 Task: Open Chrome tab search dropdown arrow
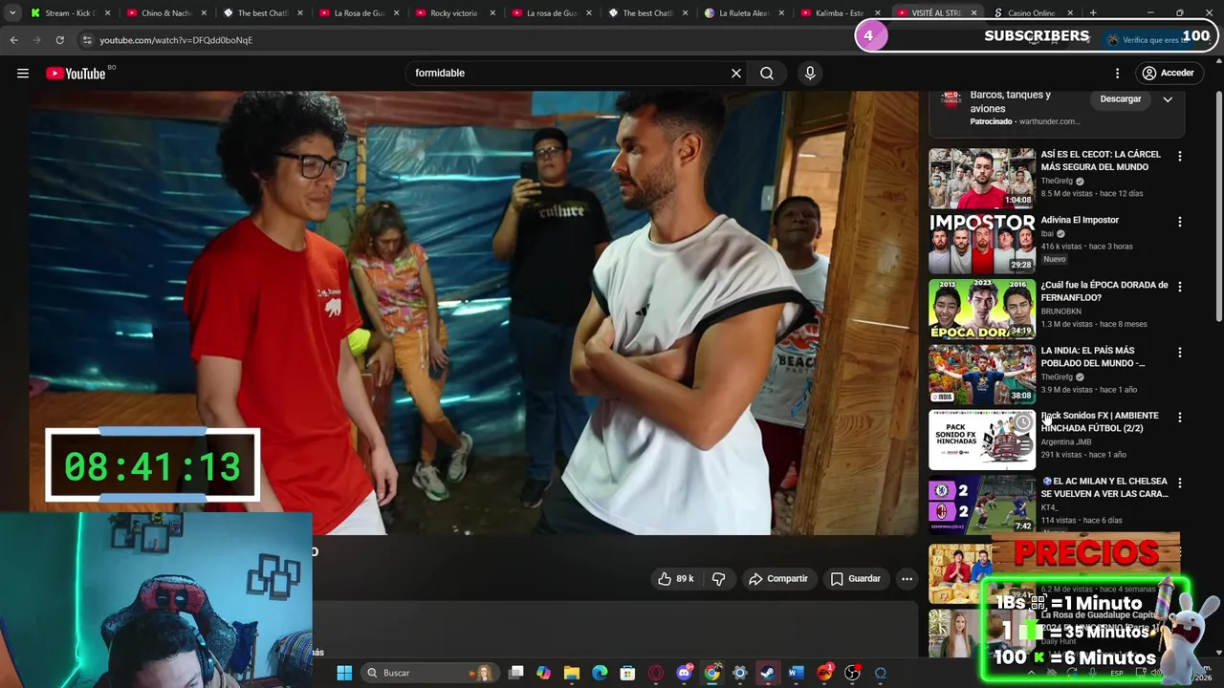click(11, 13)
